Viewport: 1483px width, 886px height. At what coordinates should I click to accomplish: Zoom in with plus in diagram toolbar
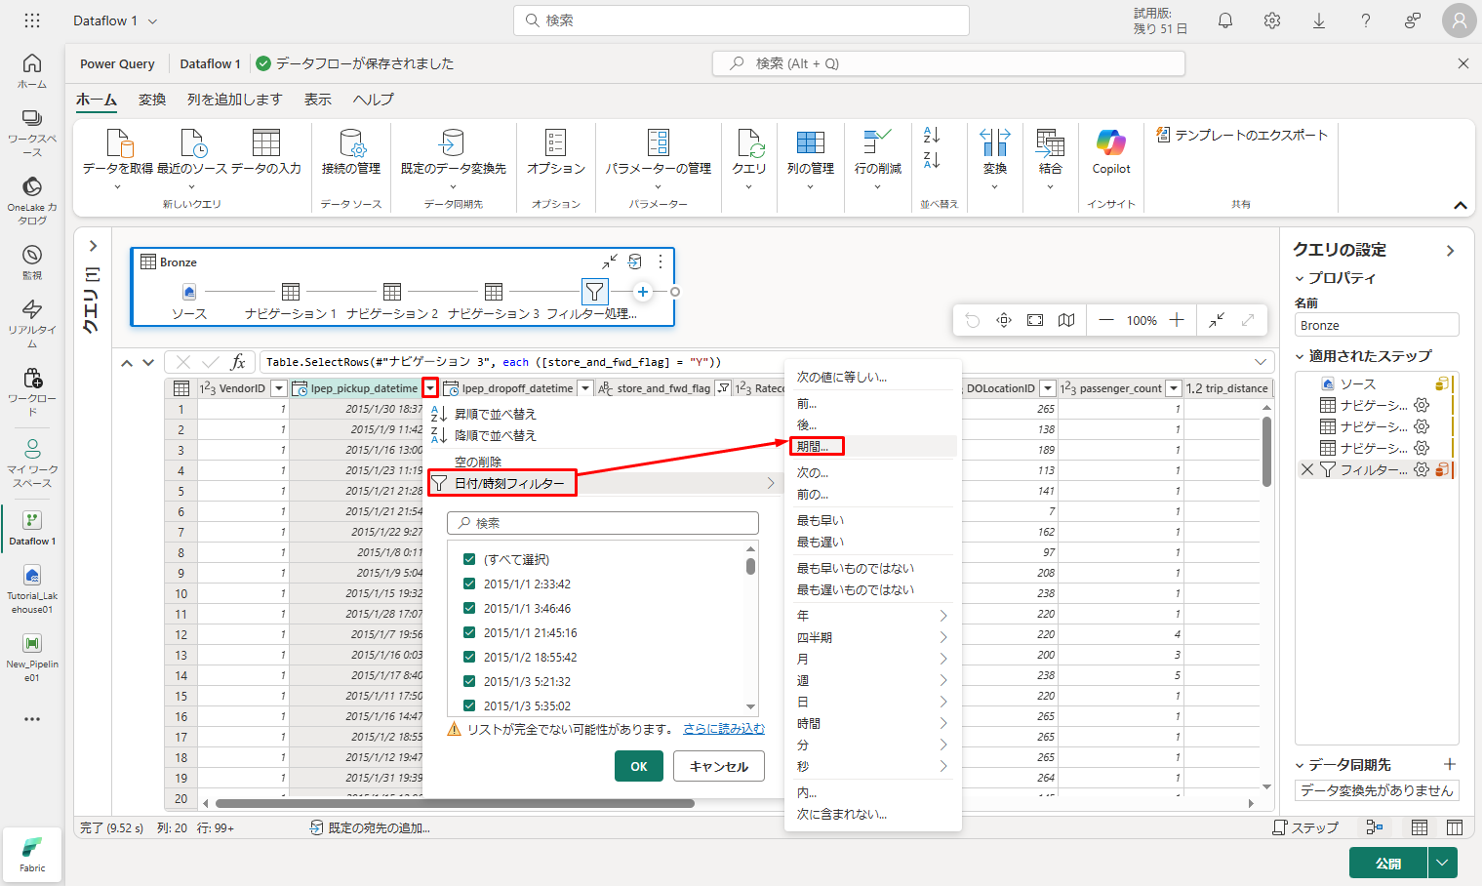[1177, 320]
